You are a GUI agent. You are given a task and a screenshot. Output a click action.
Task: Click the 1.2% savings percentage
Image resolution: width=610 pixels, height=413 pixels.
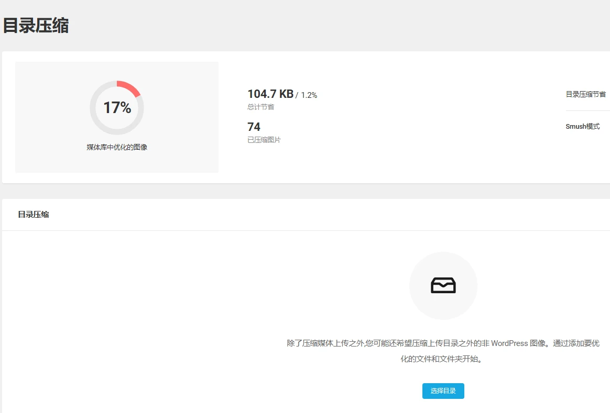309,95
